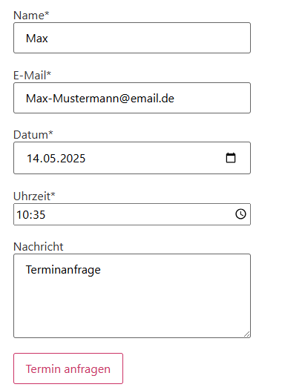Click the Uhrzeit* label
Image resolution: width=305 pixels, height=390 pixels.
tap(34, 196)
